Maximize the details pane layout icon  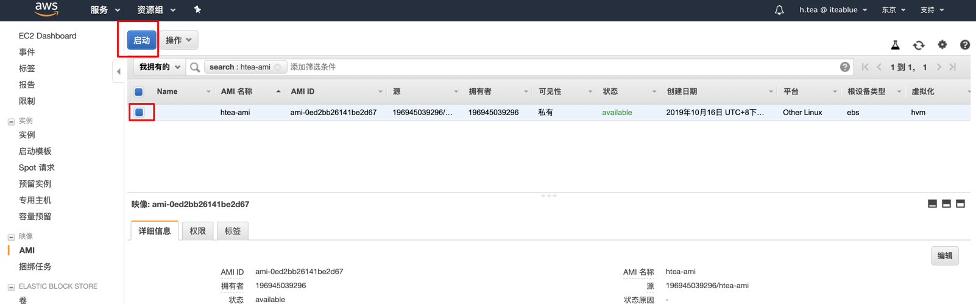pos(960,204)
